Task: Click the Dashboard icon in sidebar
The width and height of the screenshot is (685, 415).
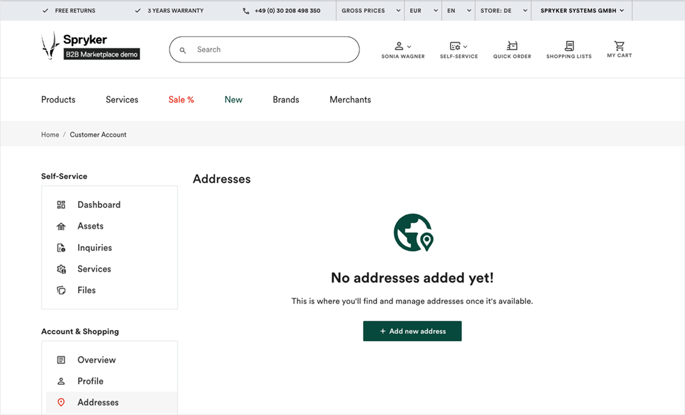Action: (61, 205)
